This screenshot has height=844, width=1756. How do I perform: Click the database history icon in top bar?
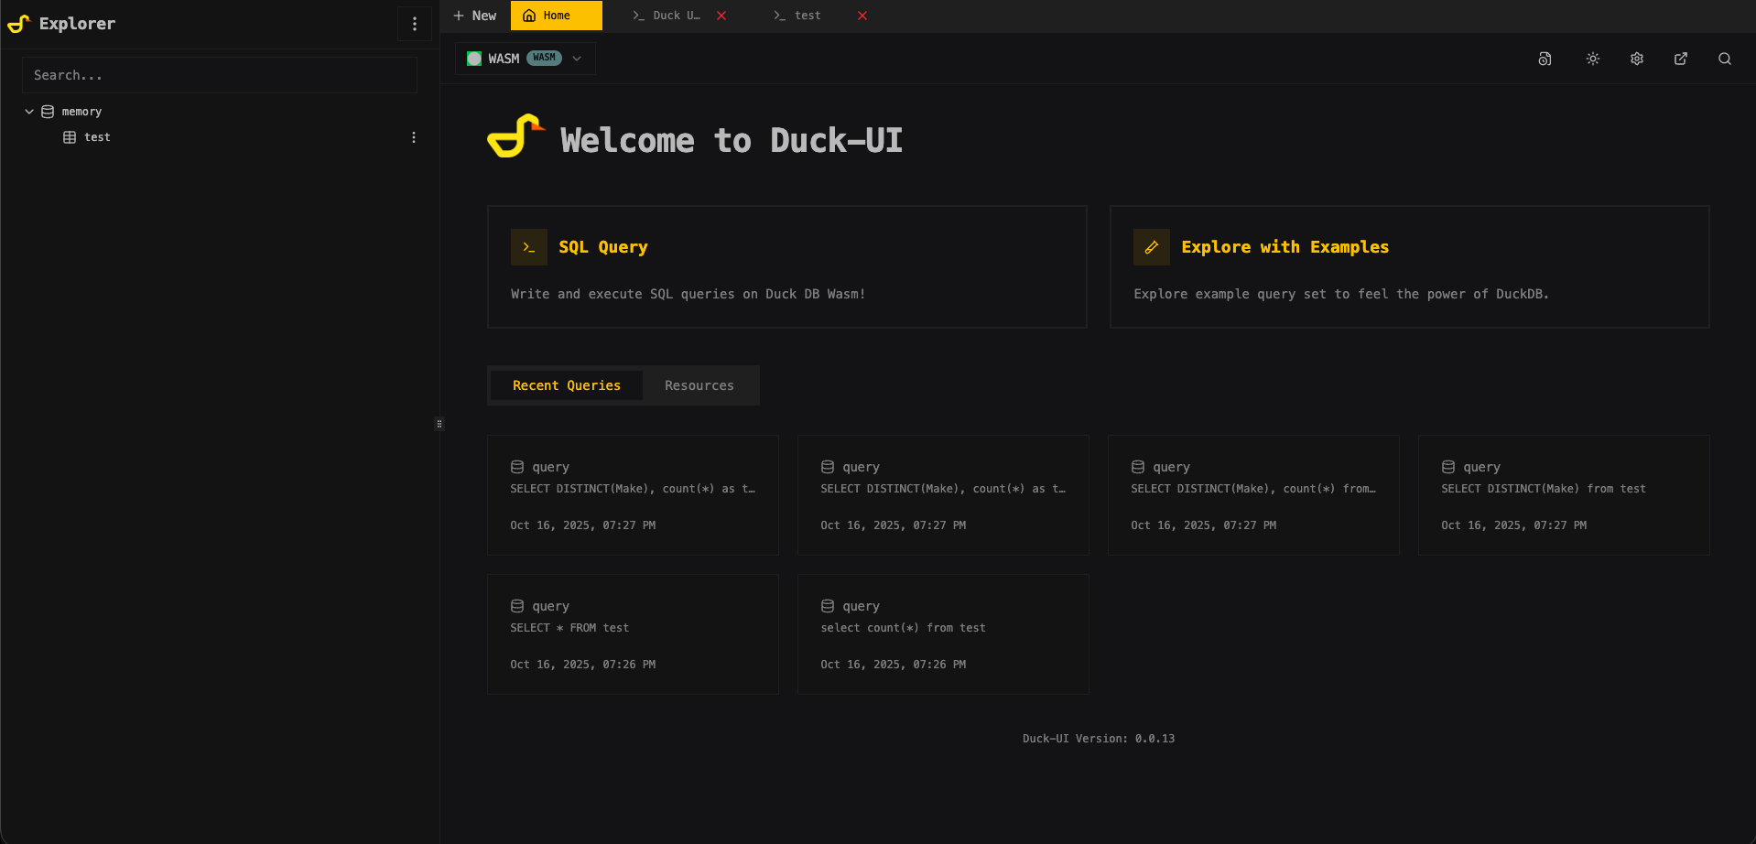pos(1545,59)
